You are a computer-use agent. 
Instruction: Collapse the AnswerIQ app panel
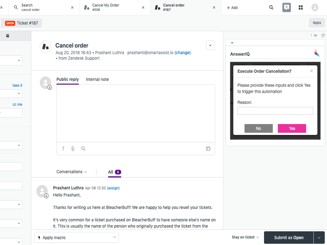coord(232,43)
